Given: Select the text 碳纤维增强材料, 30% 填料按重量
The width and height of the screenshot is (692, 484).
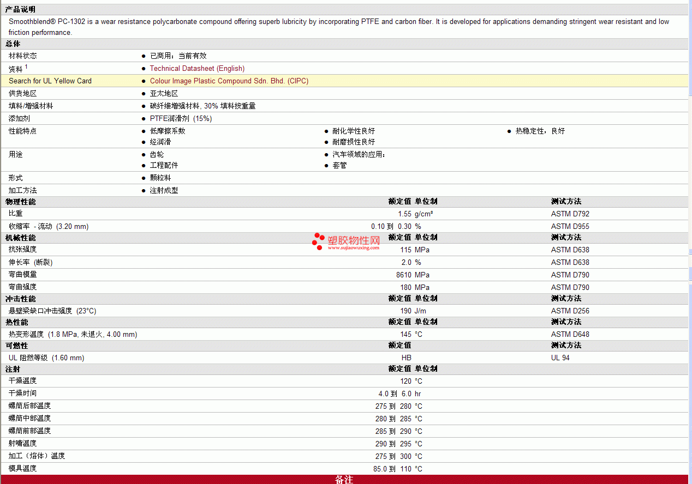Looking at the screenshot, I should 203,106.
